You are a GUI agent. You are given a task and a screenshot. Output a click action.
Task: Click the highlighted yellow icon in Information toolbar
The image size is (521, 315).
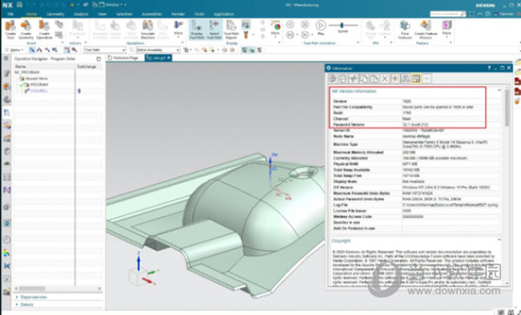click(416, 78)
